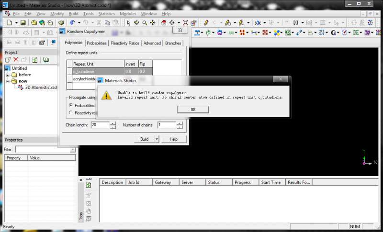Click the New item icon in Project panel

8,59
